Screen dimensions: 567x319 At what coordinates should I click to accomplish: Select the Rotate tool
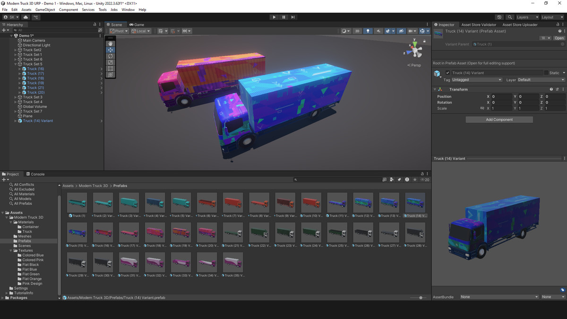[110, 56]
